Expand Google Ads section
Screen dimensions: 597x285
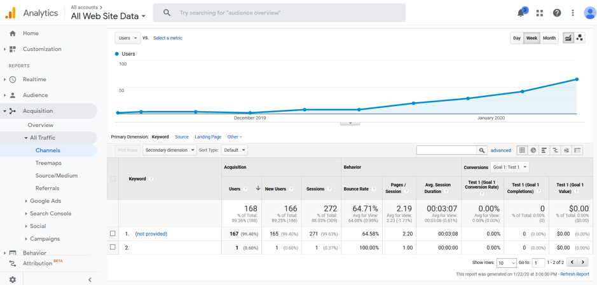26,201
